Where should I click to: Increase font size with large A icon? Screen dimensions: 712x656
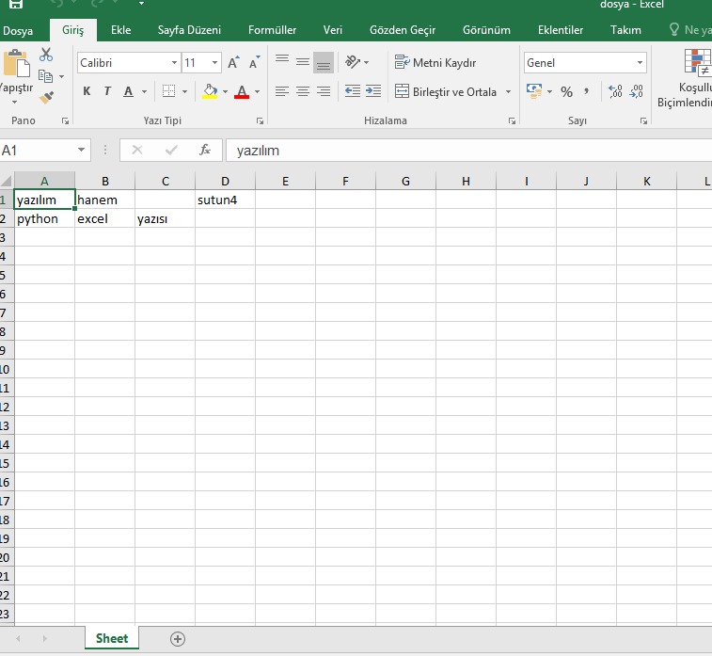233,63
